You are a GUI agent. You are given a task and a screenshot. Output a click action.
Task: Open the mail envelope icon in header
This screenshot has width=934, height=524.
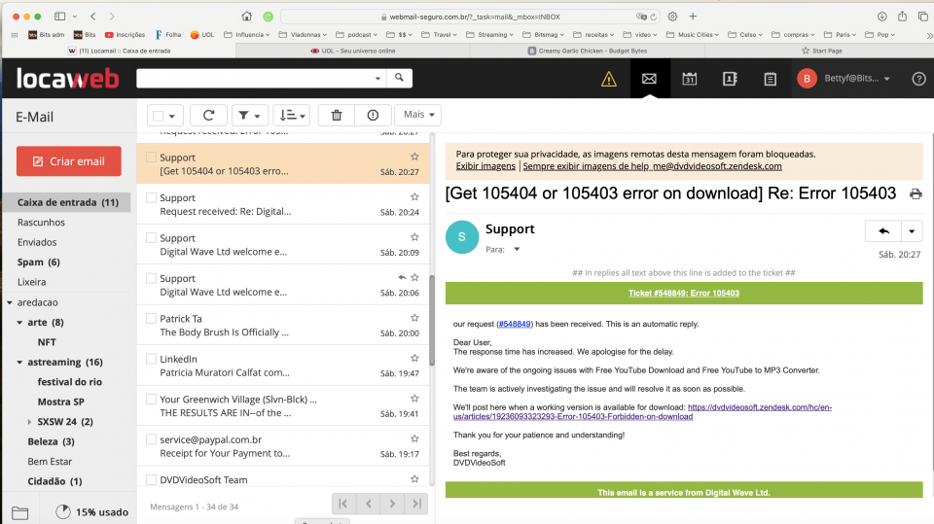pyautogui.click(x=649, y=79)
